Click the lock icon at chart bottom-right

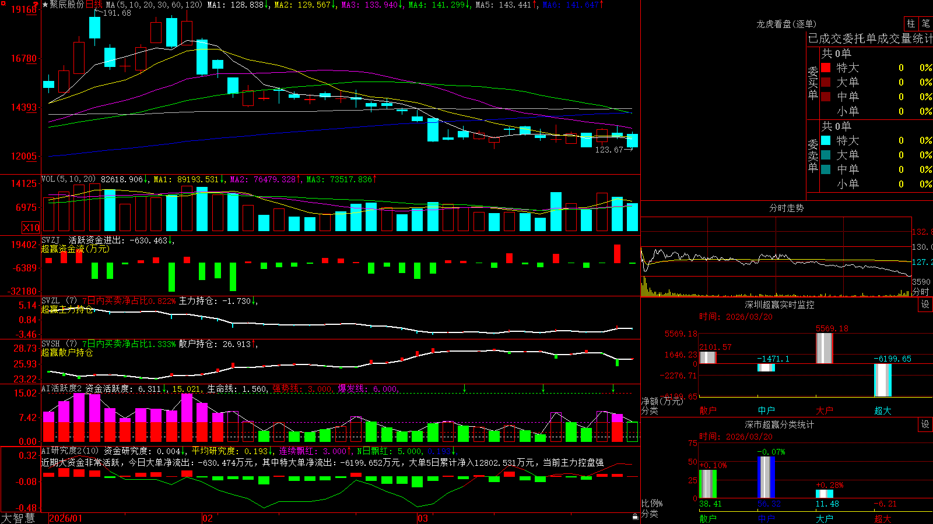tap(635, 517)
